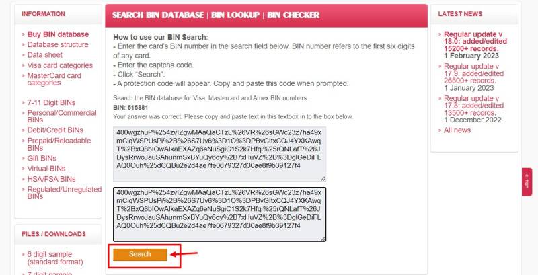Screen dimensions: 538x275
Task: Select the Personal/Commercial BINs link
Action: tap(62, 116)
